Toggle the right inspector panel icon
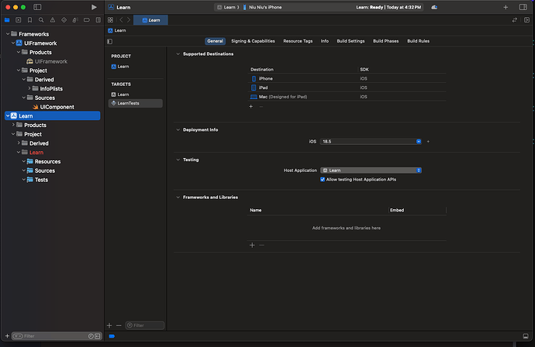Image resolution: width=535 pixels, height=347 pixels. [x=525, y=7]
